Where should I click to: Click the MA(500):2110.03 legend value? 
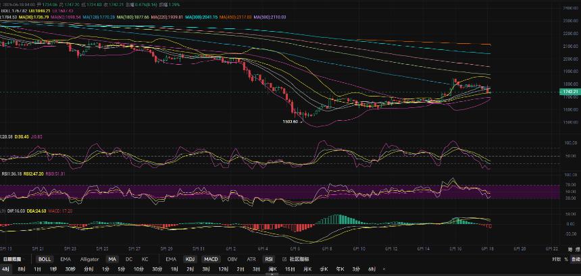(x=270, y=17)
